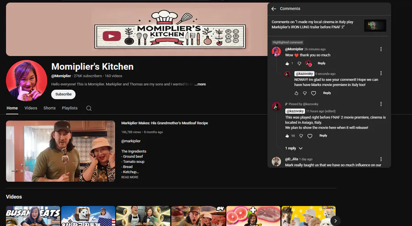Open the 'Videos' section heading
Viewport: 412px width, 226px height.
[x=14, y=197]
